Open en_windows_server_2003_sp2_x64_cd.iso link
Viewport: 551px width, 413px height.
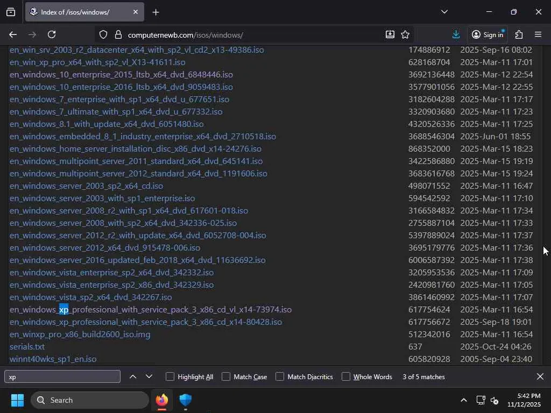(x=87, y=186)
